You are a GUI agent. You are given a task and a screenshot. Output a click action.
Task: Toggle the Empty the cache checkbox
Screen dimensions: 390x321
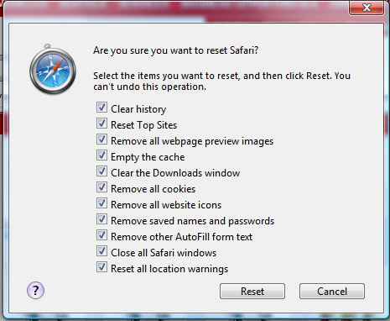(x=101, y=155)
